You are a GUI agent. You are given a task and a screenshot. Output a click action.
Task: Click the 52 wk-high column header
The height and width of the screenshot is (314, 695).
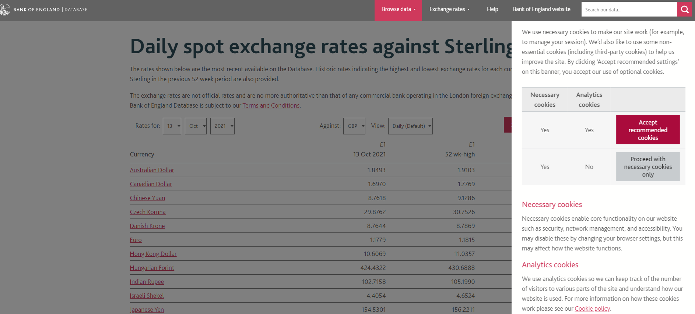click(x=460, y=154)
